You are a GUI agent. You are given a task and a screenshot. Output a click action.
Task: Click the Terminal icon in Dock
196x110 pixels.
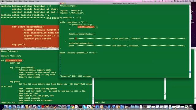81,107
